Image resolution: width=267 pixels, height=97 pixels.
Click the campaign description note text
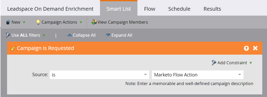189,84
